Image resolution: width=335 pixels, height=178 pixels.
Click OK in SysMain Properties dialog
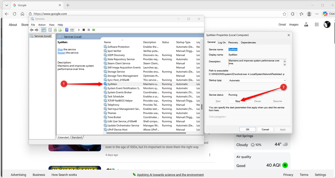tap(248, 129)
